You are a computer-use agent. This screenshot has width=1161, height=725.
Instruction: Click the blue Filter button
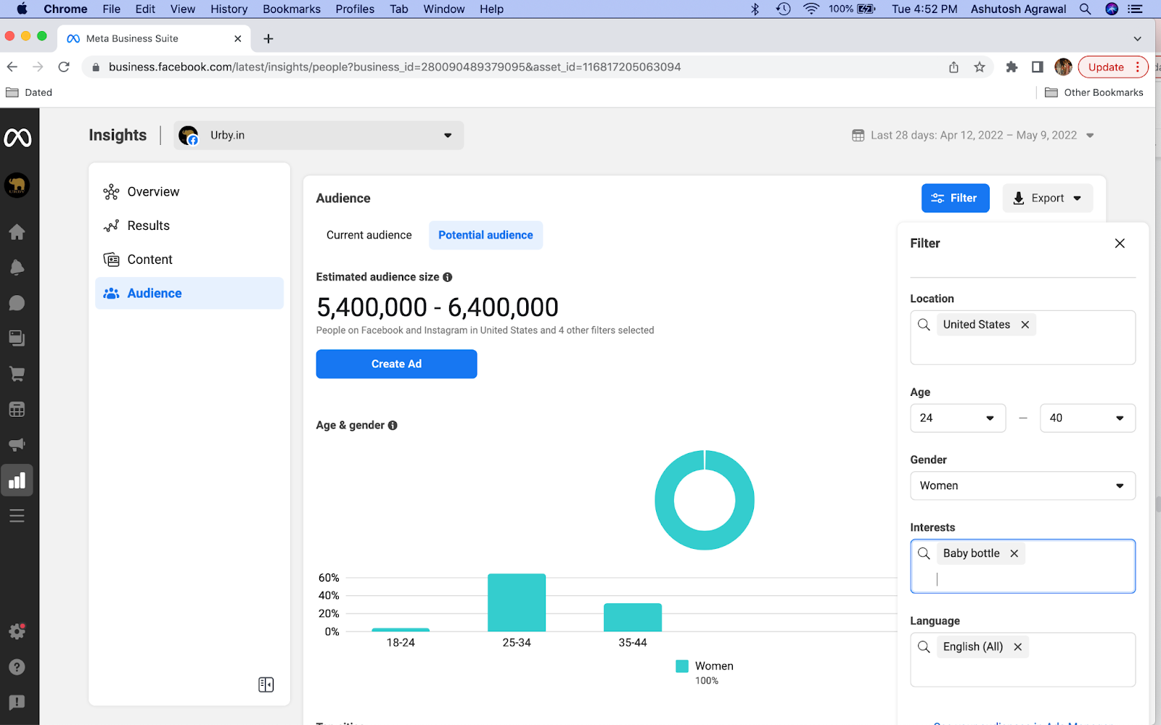point(956,198)
